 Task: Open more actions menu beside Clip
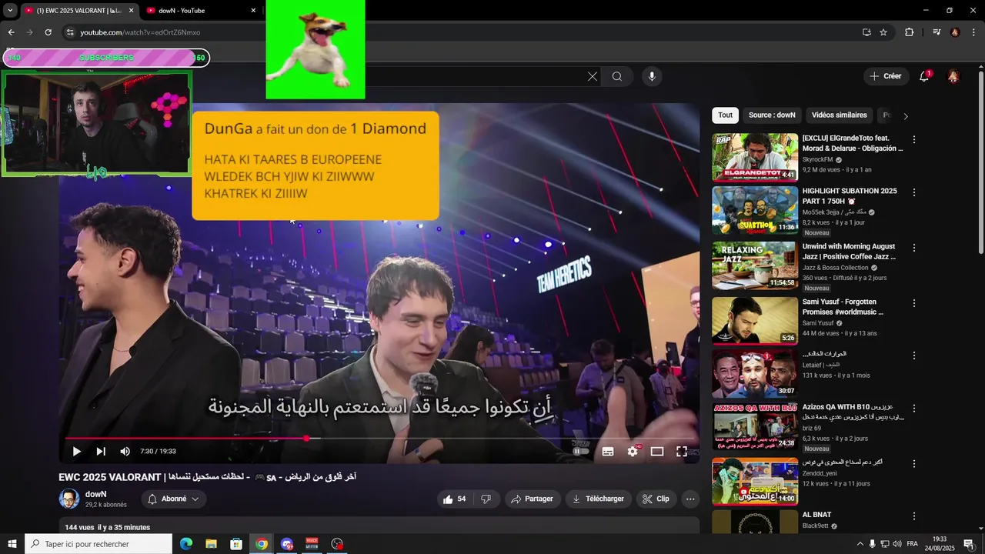690,499
